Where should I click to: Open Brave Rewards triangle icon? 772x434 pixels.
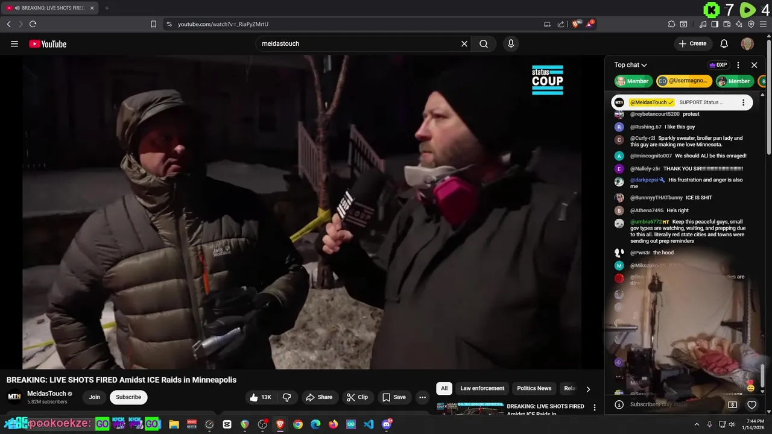coord(590,24)
